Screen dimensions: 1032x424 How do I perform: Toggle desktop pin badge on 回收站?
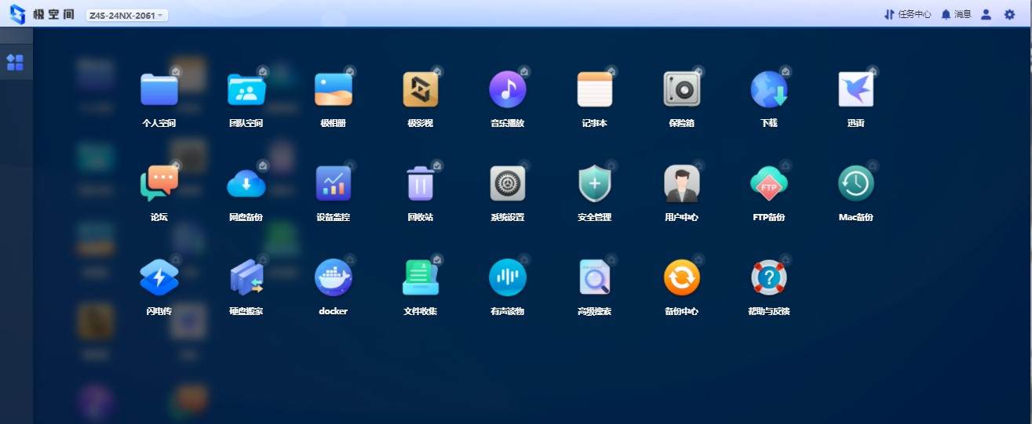pyautogui.click(x=437, y=165)
